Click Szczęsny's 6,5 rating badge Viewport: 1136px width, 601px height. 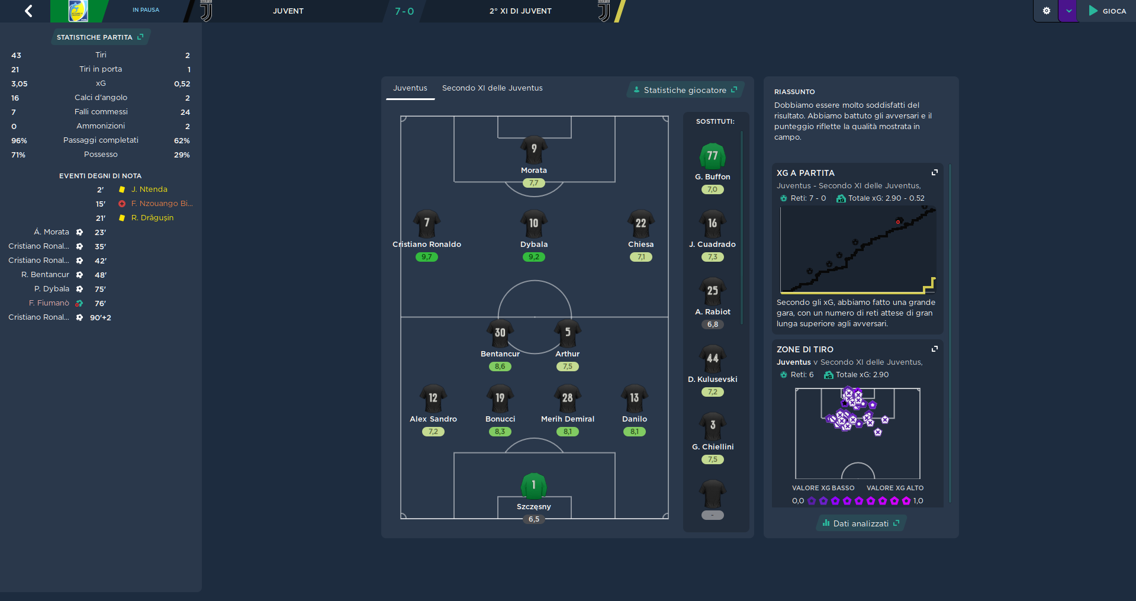point(534,519)
